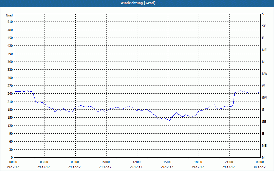Select compass label 'N' level with 360
The height and width of the screenshot is (171, 274).
coord(263,62)
